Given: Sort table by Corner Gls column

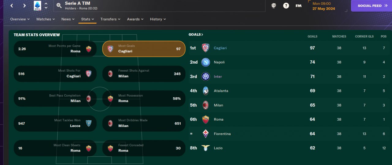Looking at the screenshot, I should tap(364, 36).
